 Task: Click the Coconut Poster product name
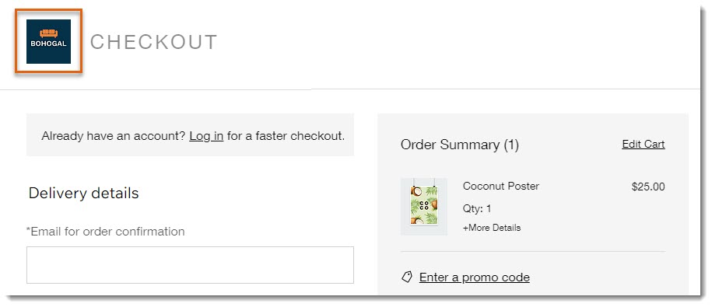501,186
